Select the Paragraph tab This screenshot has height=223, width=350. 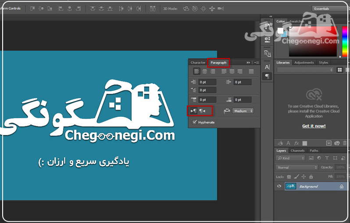pos(218,63)
